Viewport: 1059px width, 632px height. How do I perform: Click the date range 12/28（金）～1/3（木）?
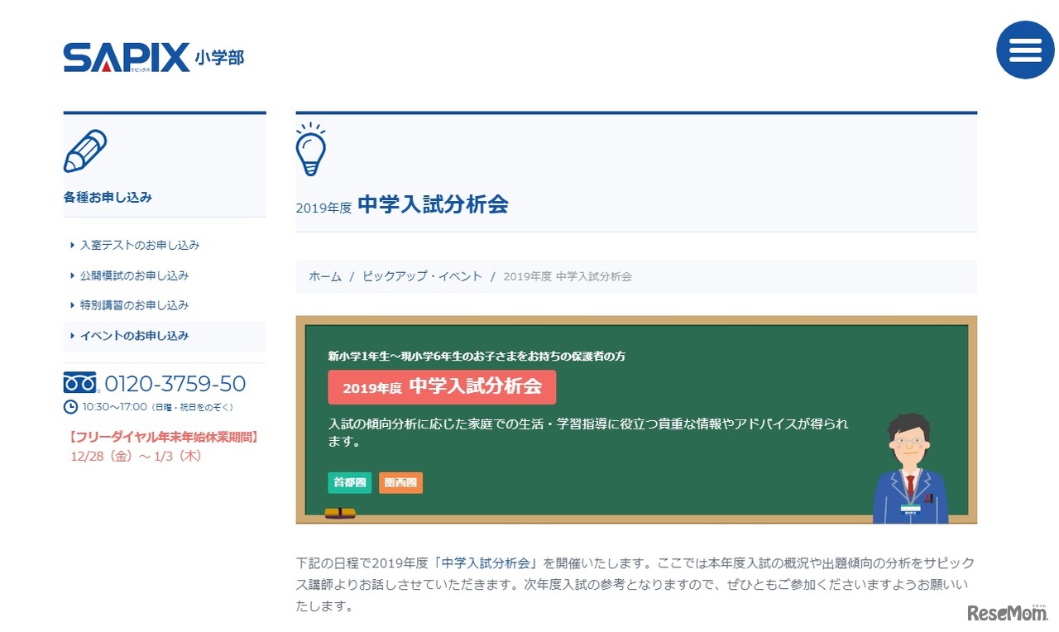pos(137,457)
